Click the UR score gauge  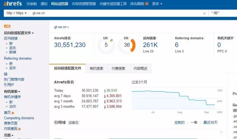[x=106, y=45]
